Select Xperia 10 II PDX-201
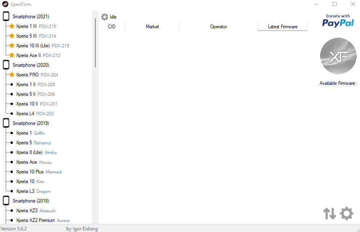This screenshot has height=232, width=360. (x=36, y=104)
